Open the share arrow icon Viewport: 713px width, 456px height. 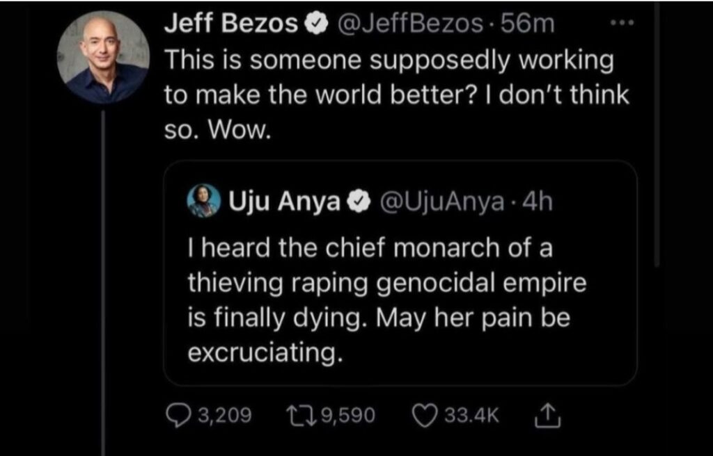point(543,416)
